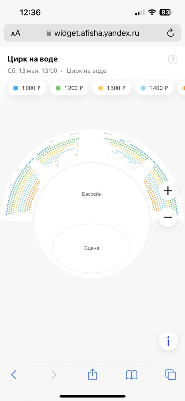Open Safari bookmarks book icon
This screenshot has width=185, height=401.
(x=132, y=375)
